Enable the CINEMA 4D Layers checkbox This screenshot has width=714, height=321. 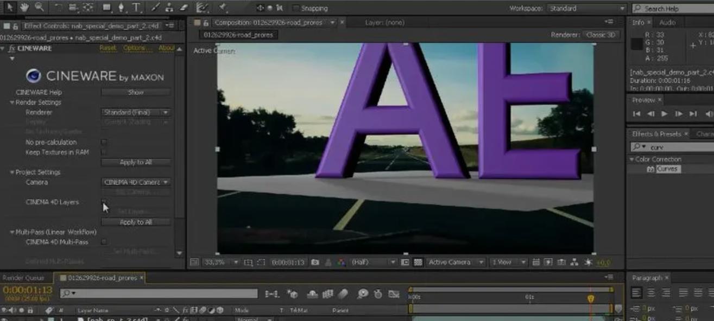click(104, 202)
